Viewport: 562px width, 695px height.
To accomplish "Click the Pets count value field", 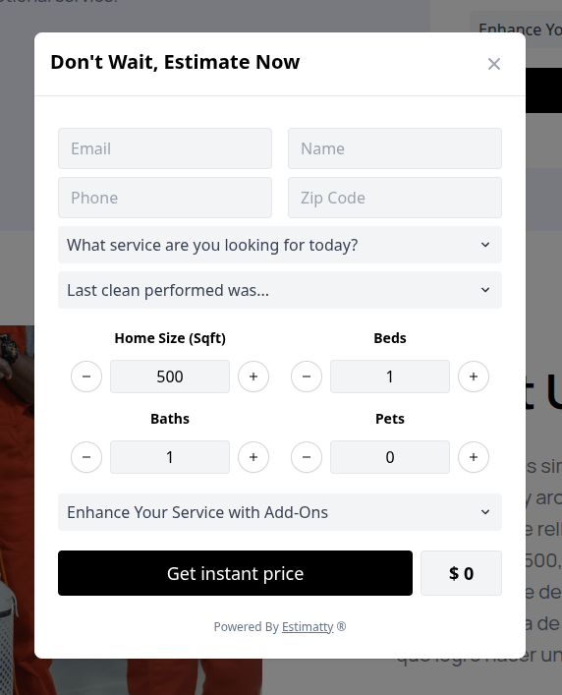I will coord(390,457).
